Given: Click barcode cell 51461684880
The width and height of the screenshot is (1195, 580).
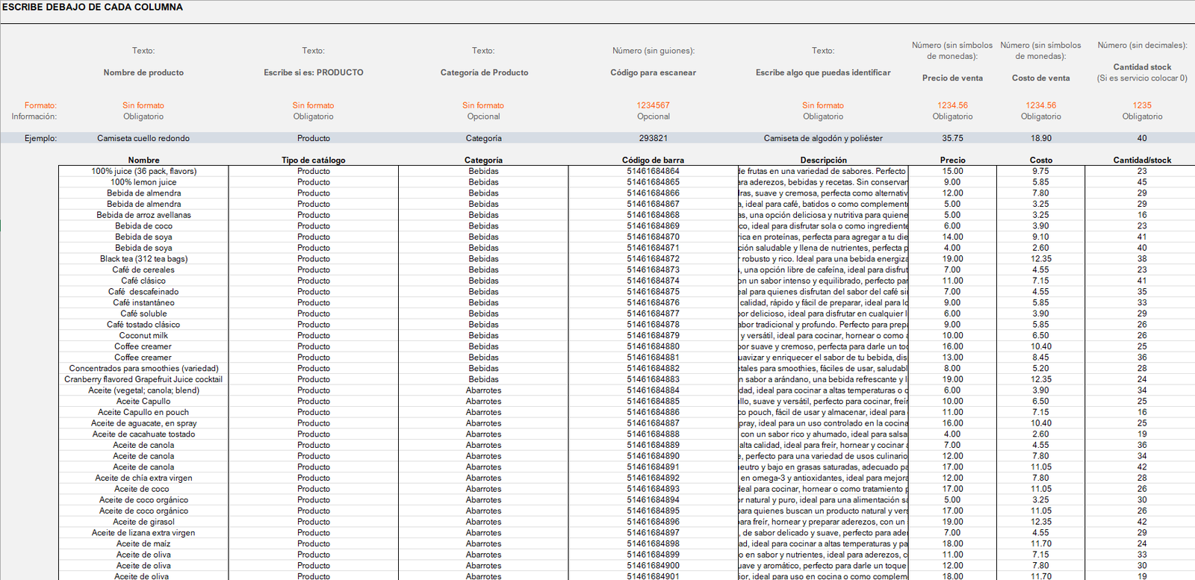Looking at the screenshot, I should [x=654, y=346].
